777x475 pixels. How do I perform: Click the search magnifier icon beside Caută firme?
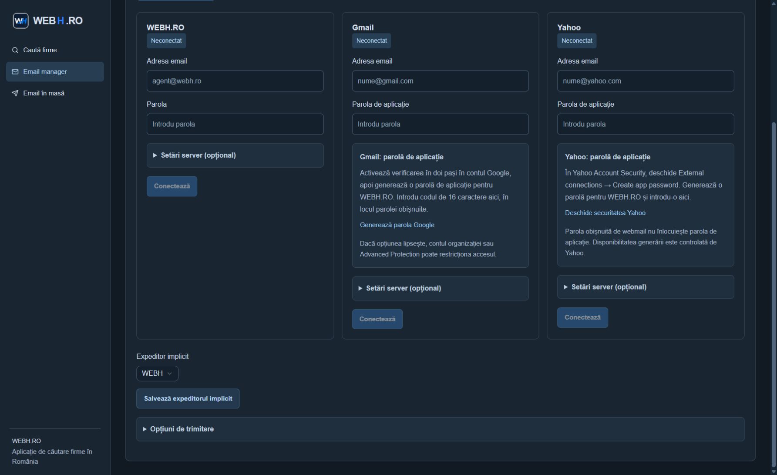pyautogui.click(x=15, y=50)
